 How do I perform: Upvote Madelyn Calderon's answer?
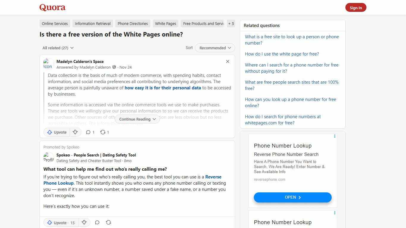[x=56, y=132]
